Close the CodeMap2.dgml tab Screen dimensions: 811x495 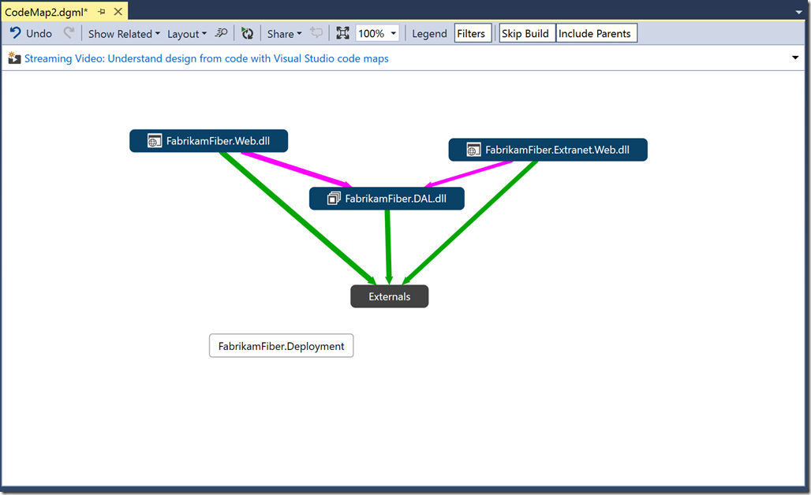point(118,11)
